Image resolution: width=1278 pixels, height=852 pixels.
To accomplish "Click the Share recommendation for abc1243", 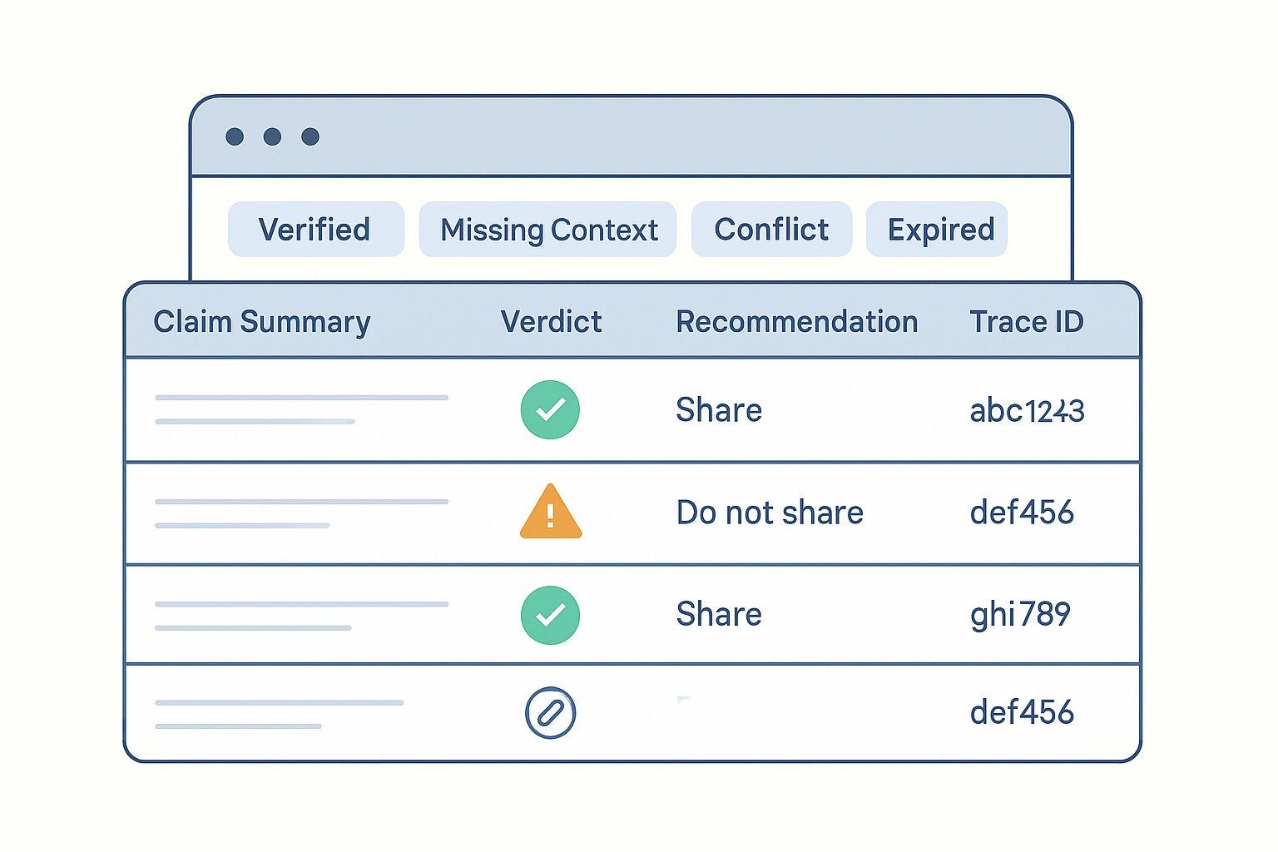I will (x=719, y=409).
